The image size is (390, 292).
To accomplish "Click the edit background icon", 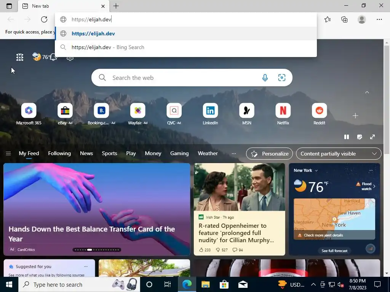I will (x=360, y=137).
